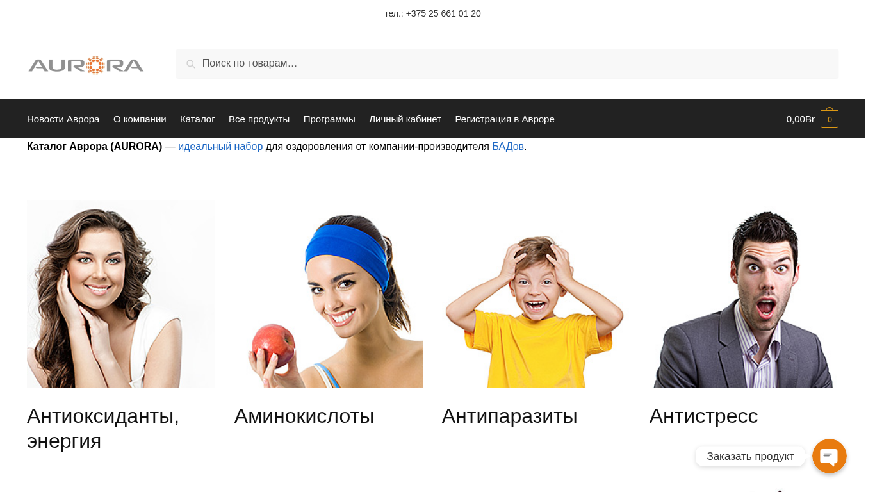Open Личный кабинет page
Screen dimensions: 875x492
405,119
